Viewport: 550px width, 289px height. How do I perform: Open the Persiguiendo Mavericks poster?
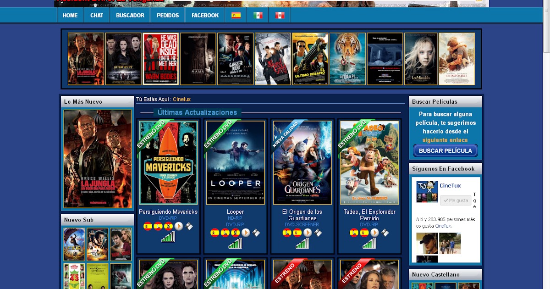pos(168,162)
